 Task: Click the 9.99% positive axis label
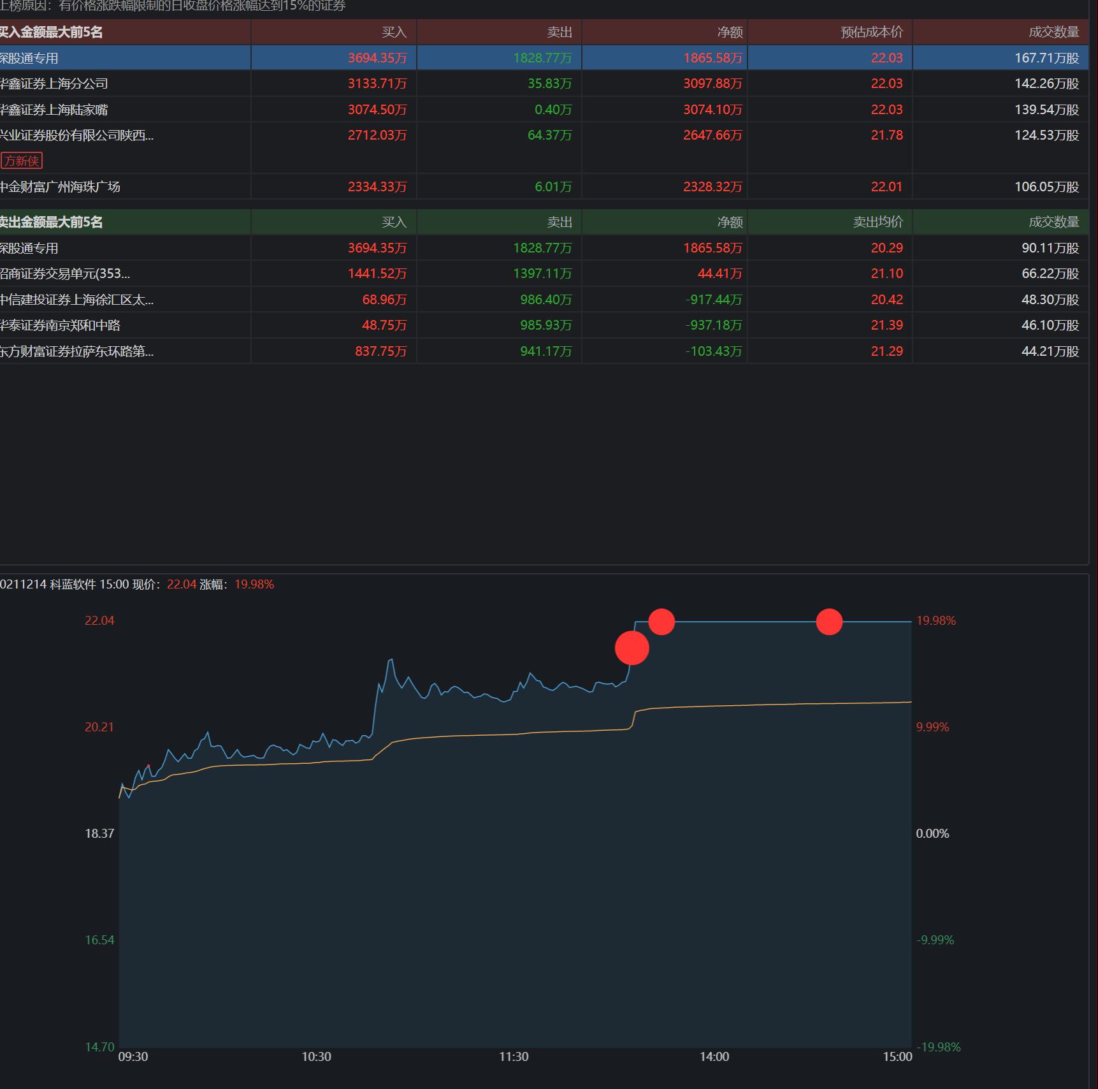point(933,727)
